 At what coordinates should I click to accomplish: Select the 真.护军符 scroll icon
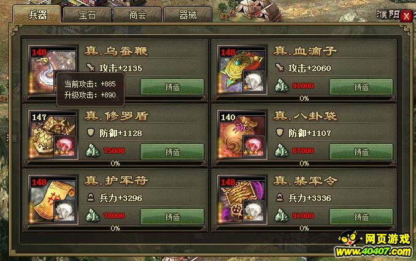pos(53,200)
